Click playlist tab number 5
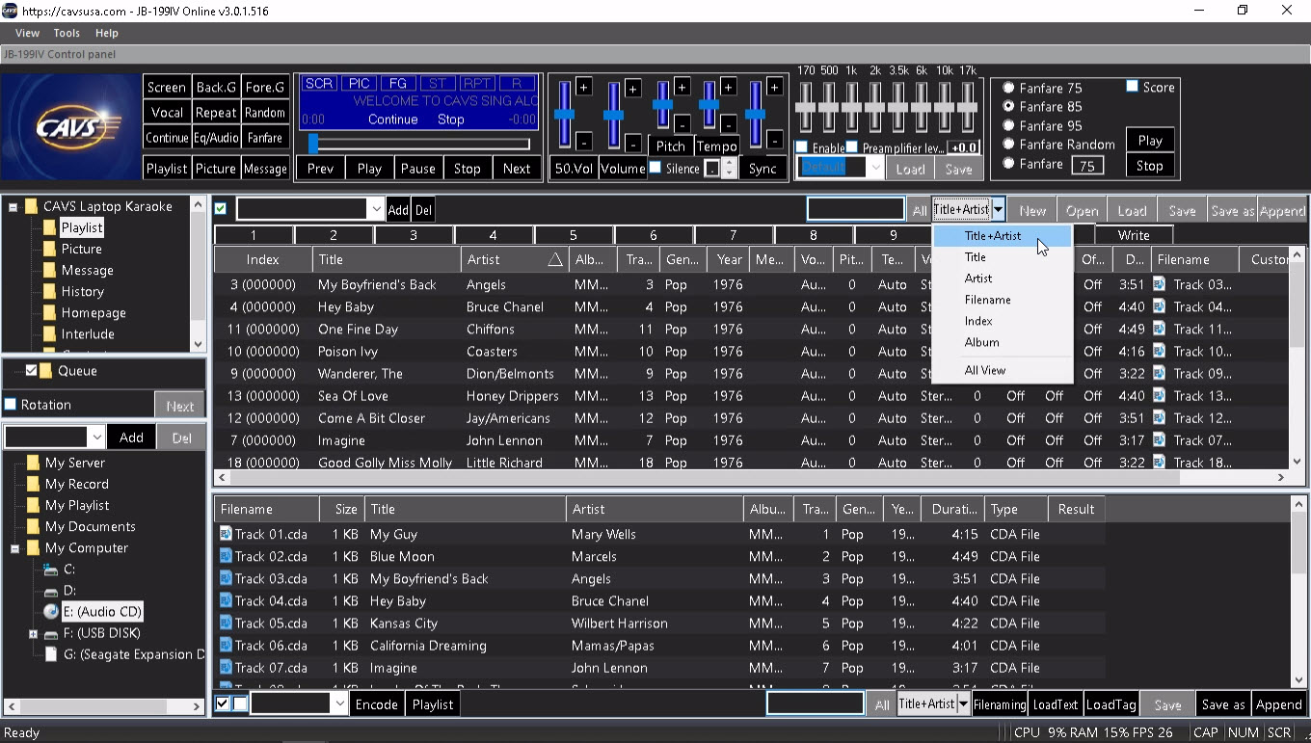The image size is (1311, 743). 573,235
